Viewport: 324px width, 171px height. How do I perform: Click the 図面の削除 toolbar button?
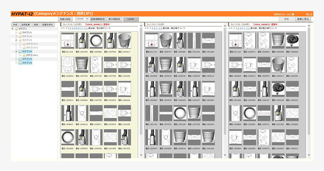[65, 19]
